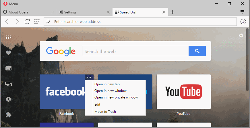Click the Facebook tile three-dots button
Viewport: 250px width, 128px height.
point(89,77)
